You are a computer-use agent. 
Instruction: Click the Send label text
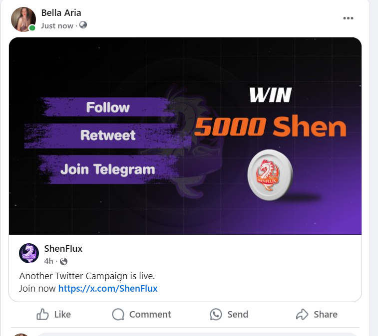tap(238, 315)
